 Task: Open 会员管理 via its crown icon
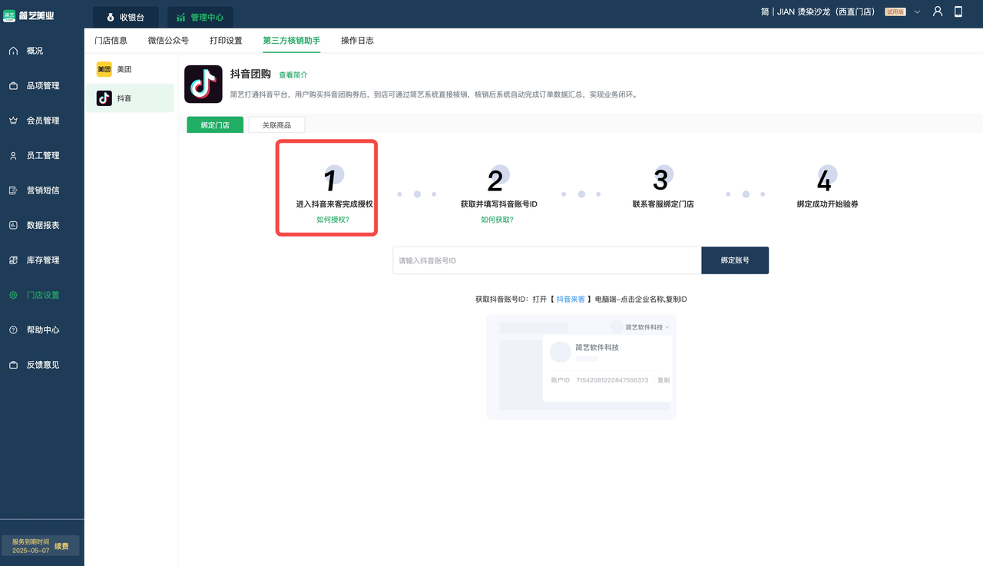(13, 121)
